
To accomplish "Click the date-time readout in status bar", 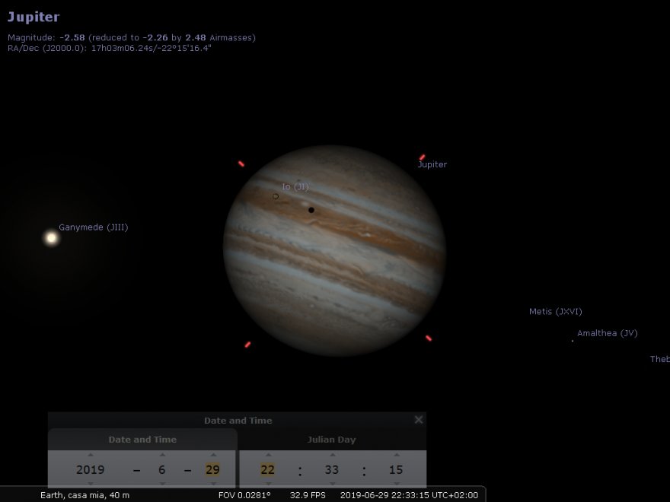I will (409, 495).
